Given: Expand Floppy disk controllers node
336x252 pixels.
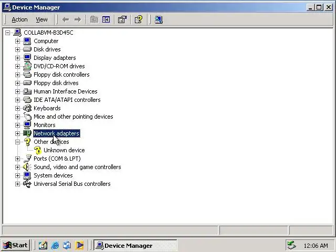Looking at the screenshot, I should pyautogui.click(x=17, y=75).
